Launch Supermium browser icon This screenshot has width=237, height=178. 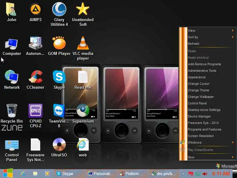pos(83,111)
